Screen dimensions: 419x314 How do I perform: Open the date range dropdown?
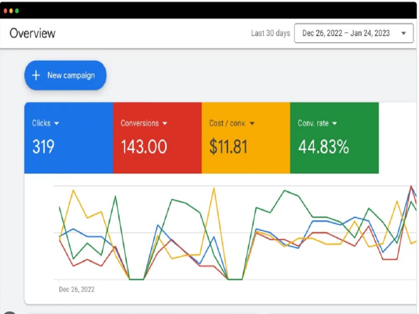tap(354, 33)
